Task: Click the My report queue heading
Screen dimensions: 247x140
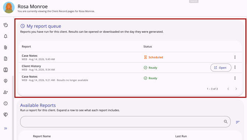Action: tap(44, 26)
